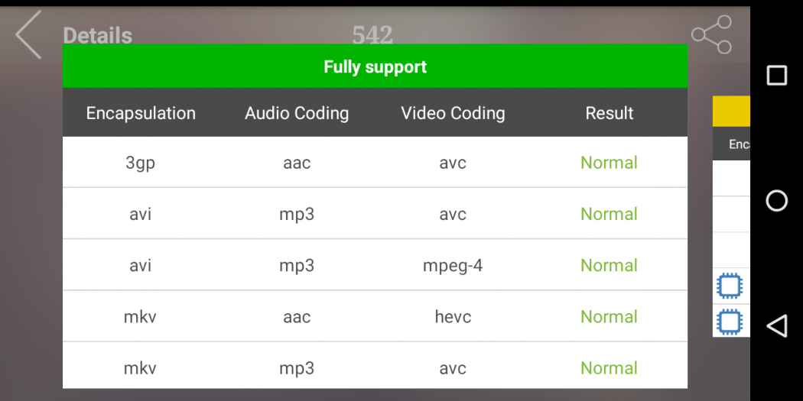Tap the Video Coding column header

tap(453, 113)
